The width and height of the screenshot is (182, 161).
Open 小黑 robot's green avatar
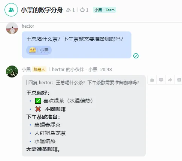pos(12,72)
